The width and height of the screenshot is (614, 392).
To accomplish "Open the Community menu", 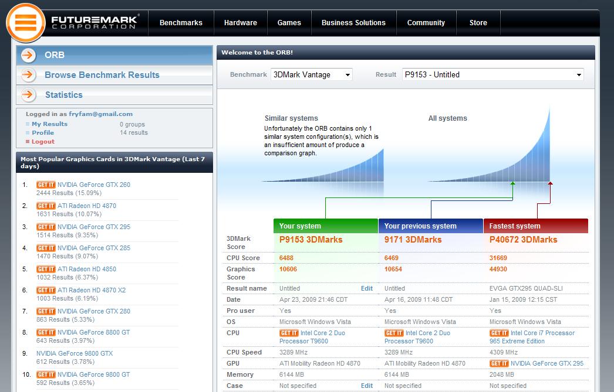I will pos(426,23).
